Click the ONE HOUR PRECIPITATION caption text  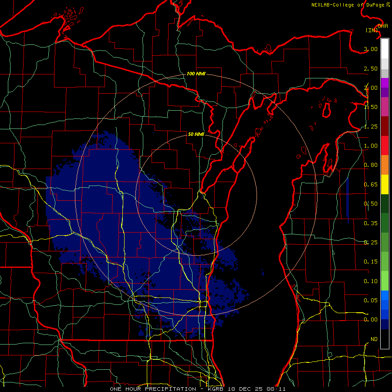[153, 389]
